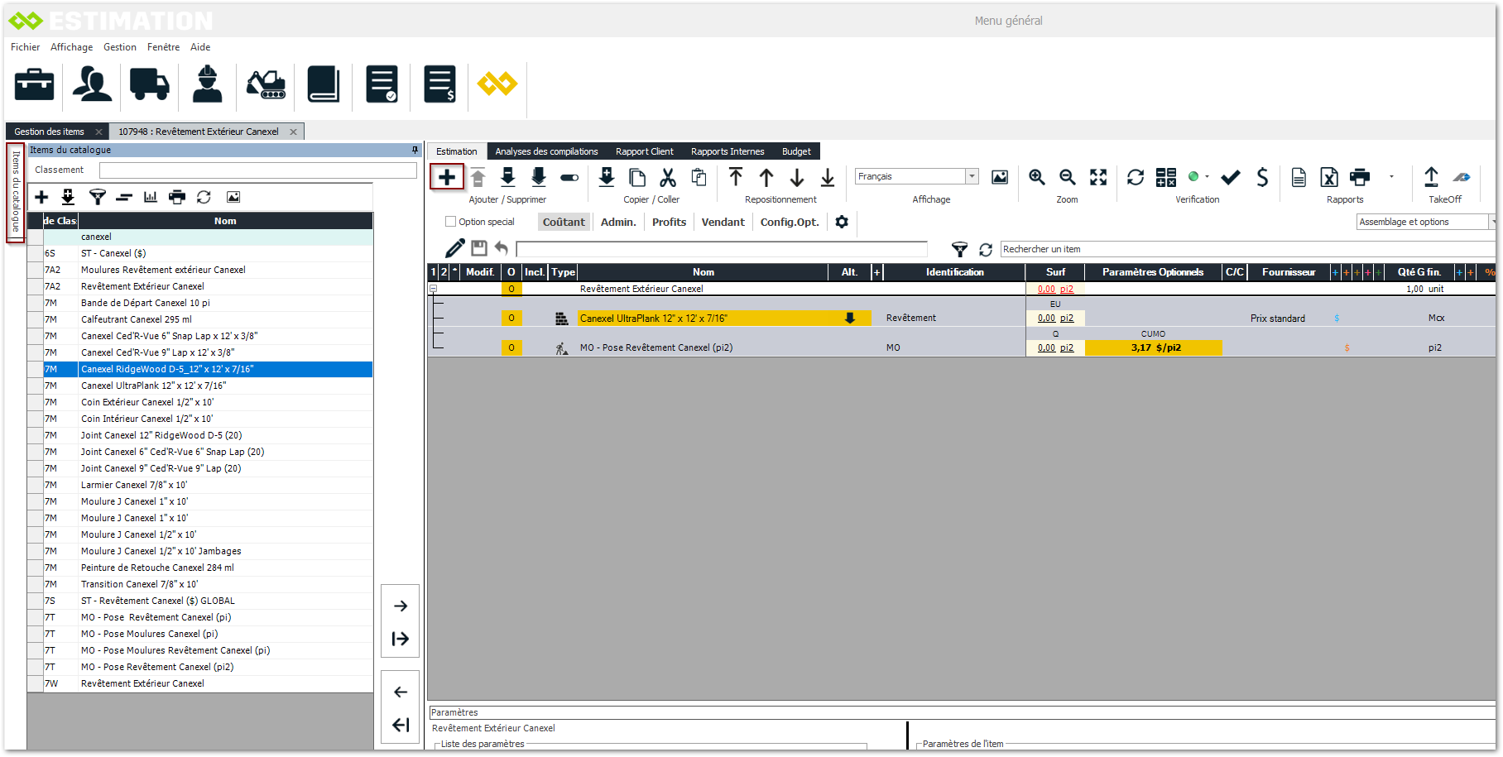Viewport: 1503px width, 757px height.
Task: Click the Excel export report icon
Action: pyautogui.click(x=1329, y=177)
